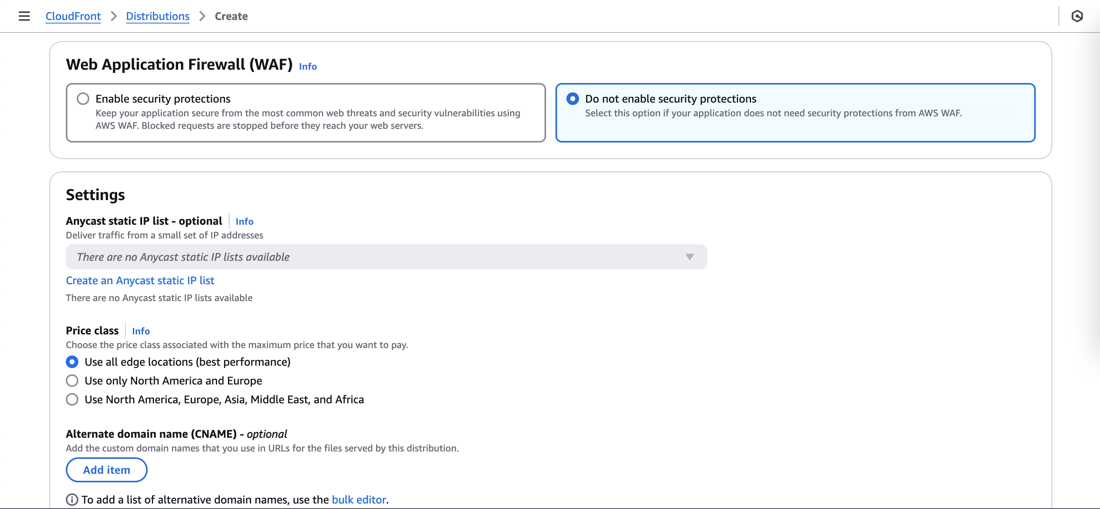
Task: Click the Create breadcrumb text
Action: click(x=231, y=16)
